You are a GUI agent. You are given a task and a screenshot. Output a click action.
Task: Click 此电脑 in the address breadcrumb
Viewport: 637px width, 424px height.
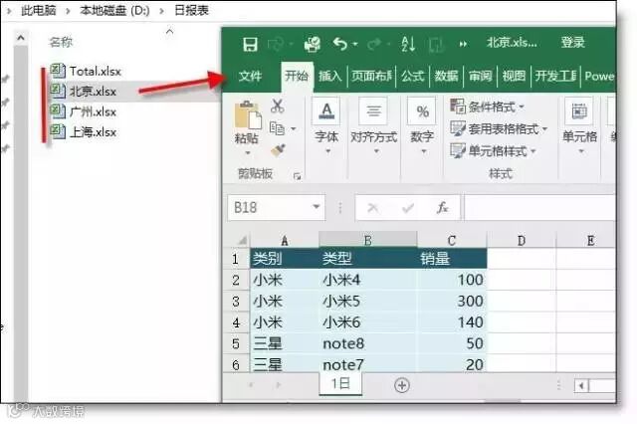click(x=38, y=10)
